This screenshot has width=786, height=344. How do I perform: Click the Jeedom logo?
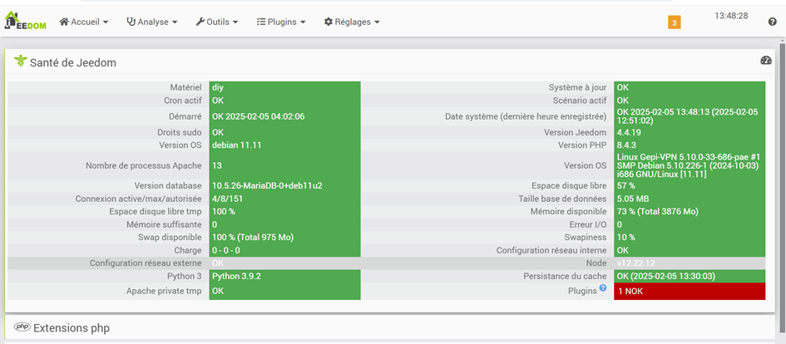[25, 21]
